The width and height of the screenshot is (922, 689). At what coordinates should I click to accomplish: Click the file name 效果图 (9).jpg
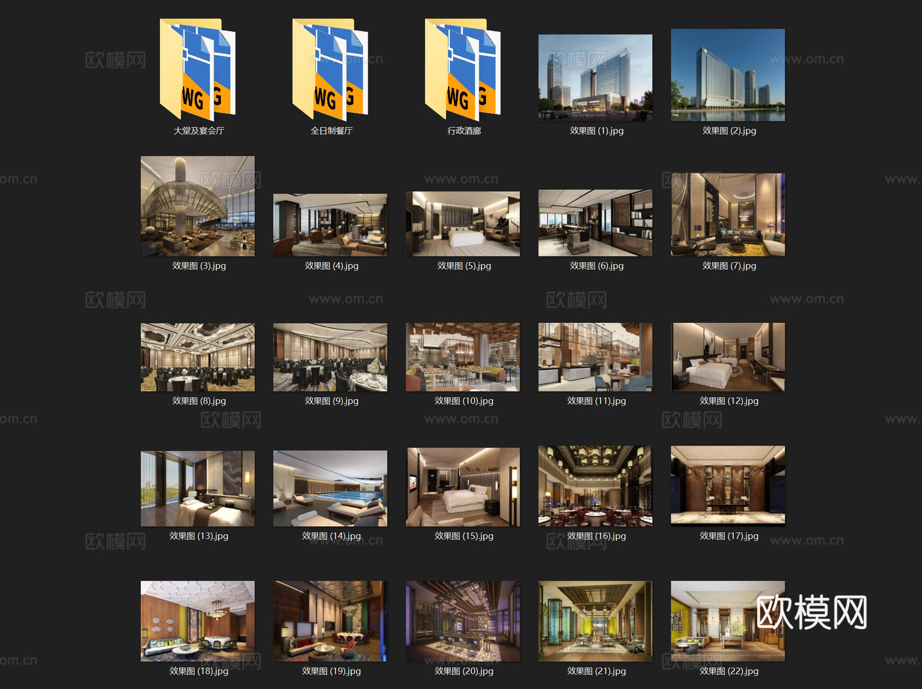coord(331,401)
